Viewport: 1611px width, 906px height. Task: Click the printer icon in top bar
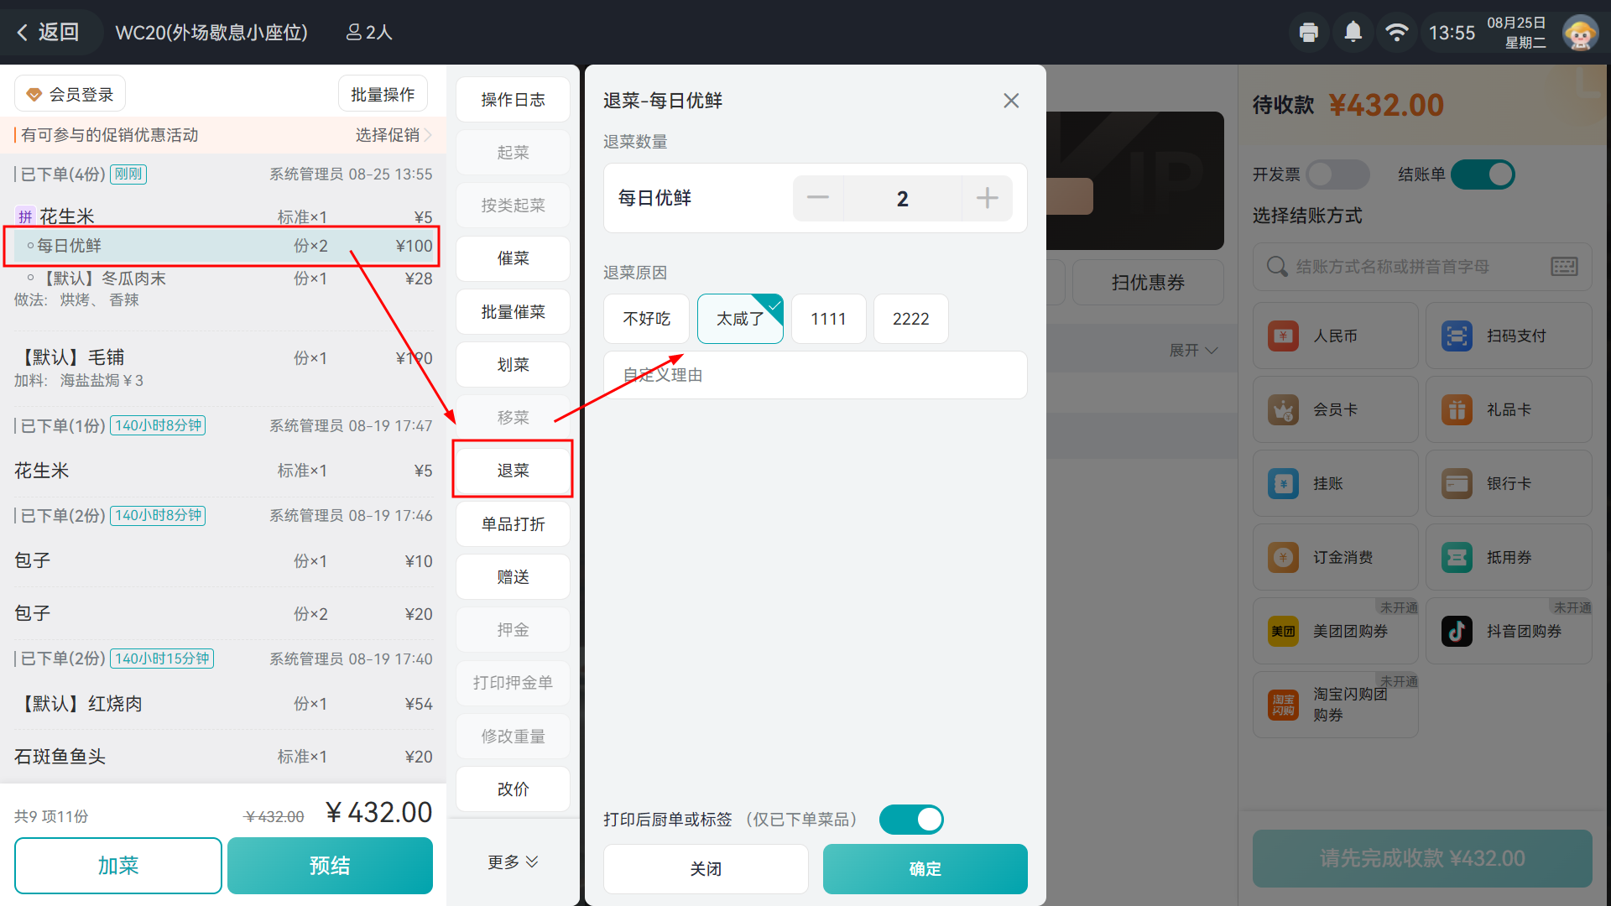(1308, 33)
